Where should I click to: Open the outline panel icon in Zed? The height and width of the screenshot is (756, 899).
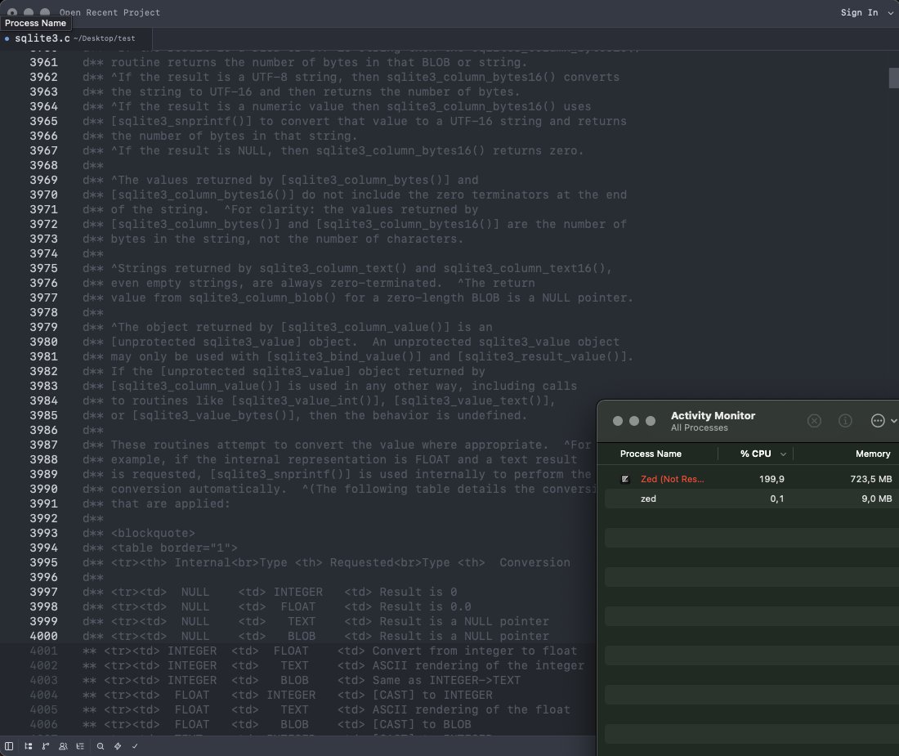coord(80,745)
